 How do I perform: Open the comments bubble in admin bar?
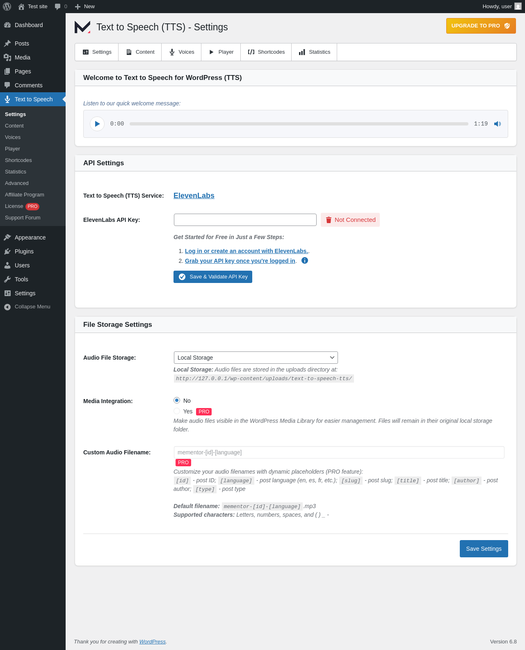coord(61,7)
